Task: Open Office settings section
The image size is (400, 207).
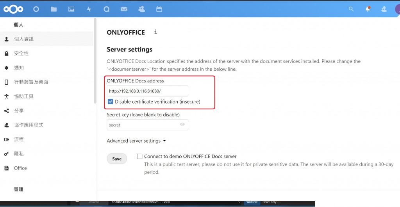Action: [x=47, y=168]
